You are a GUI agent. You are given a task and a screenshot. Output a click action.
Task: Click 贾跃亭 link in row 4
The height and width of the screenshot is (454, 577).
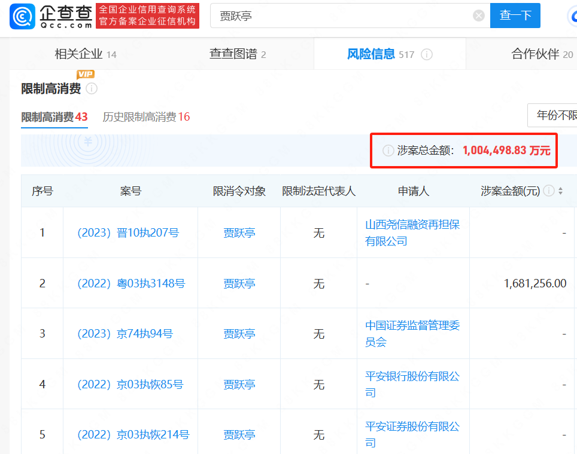pos(239,384)
